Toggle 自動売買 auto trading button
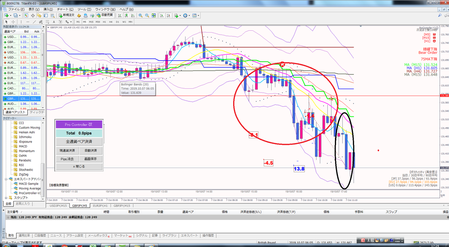This screenshot has height=247, width=449. 105,15
